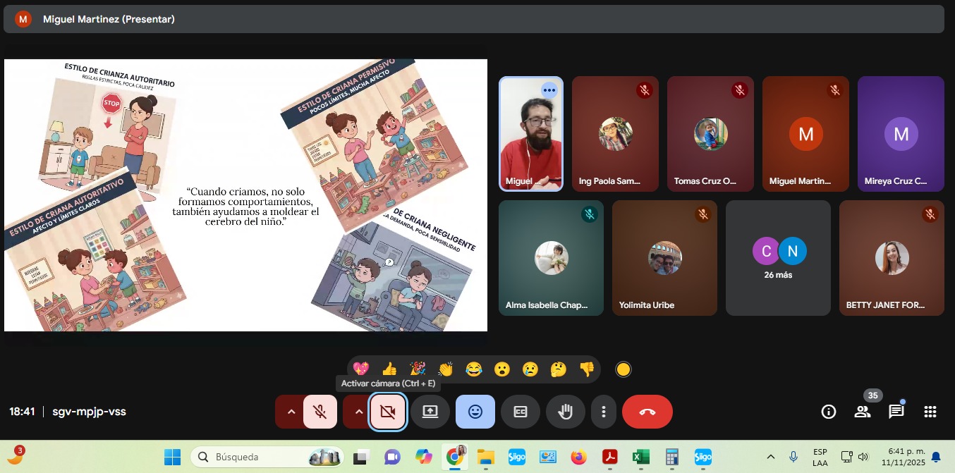Open Windows Start menu
Image resolution: width=955 pixels, height=473 pixels.
point(172,457)
